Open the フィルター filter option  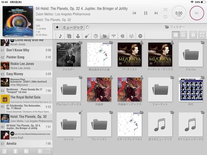[x=175, y=27]
